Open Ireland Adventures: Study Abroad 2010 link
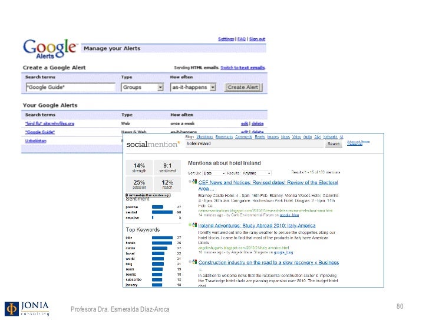 pos(257,226)
